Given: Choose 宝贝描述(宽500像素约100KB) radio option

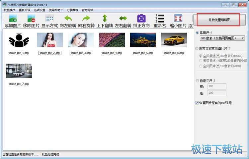Looking at the screenshot, I should pos(201,56).
